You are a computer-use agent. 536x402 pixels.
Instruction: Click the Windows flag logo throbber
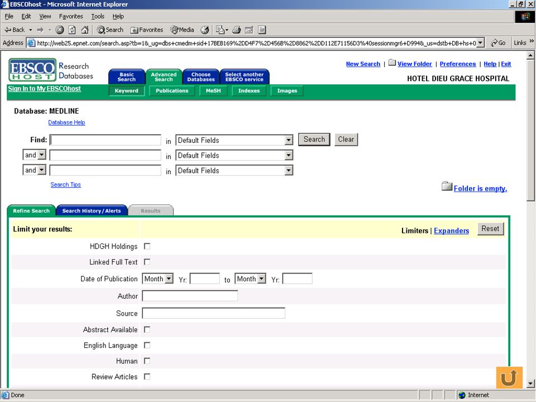[x=525, y=16]
